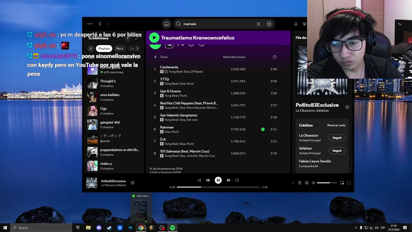412x232 pixels.
Task: Expand Tu biblioteca panel
Action: pyautogui.click(x=136, y=38)
